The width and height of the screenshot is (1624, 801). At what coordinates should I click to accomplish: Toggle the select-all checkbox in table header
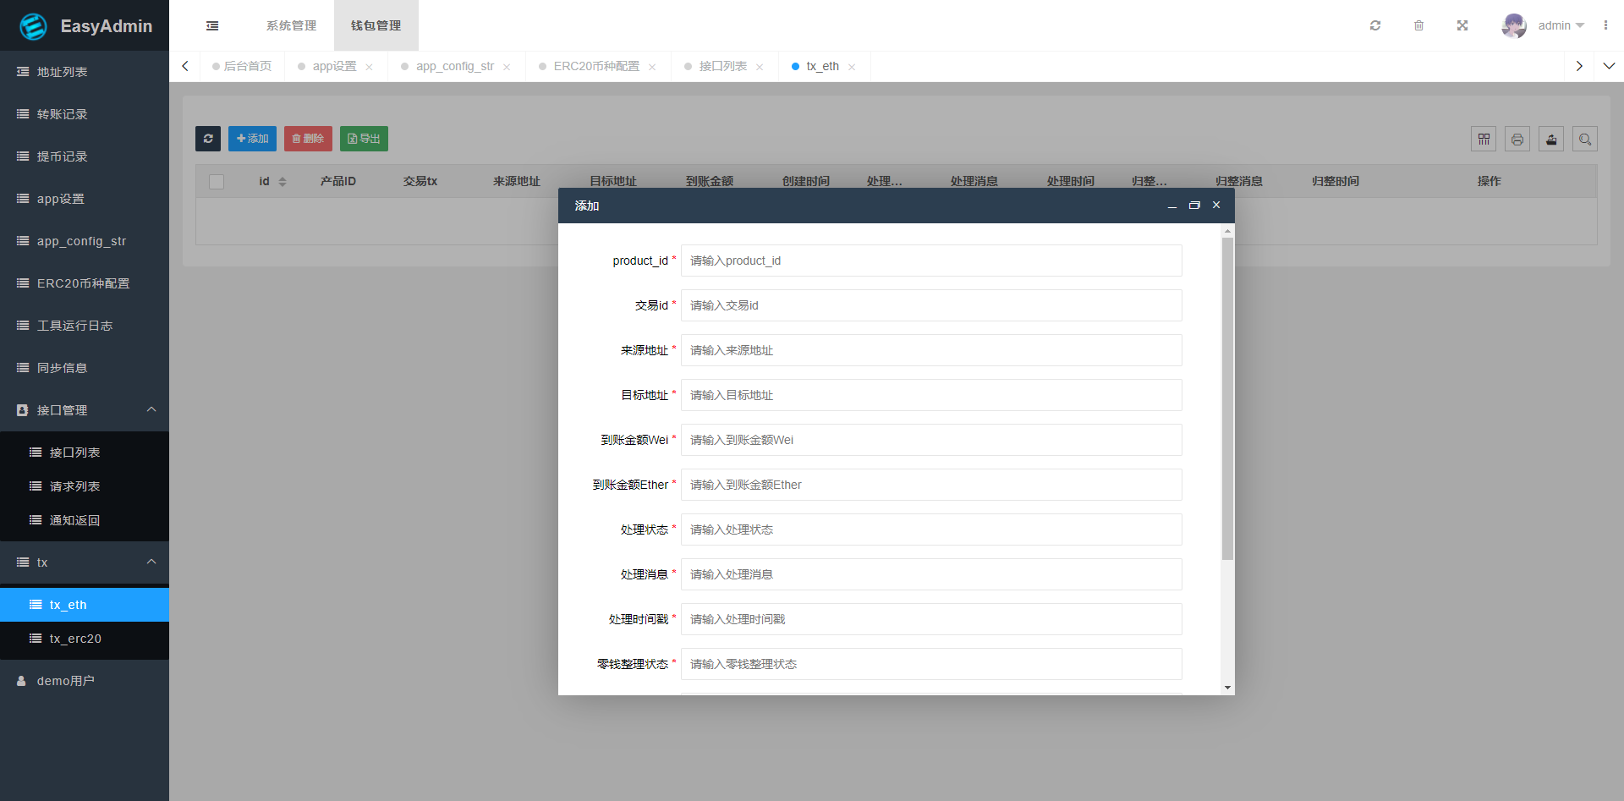click(x=217, y=182)
